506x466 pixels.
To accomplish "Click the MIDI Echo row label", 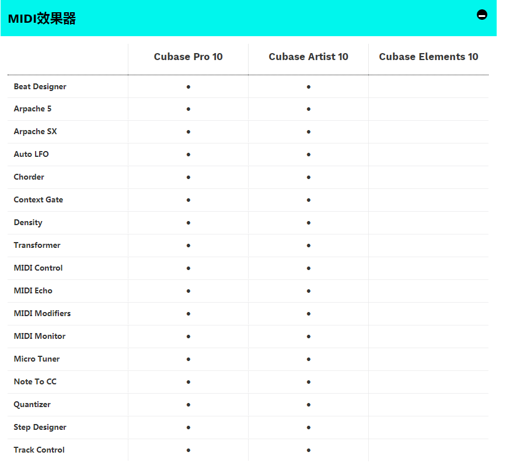I will (x=33, y=290).
